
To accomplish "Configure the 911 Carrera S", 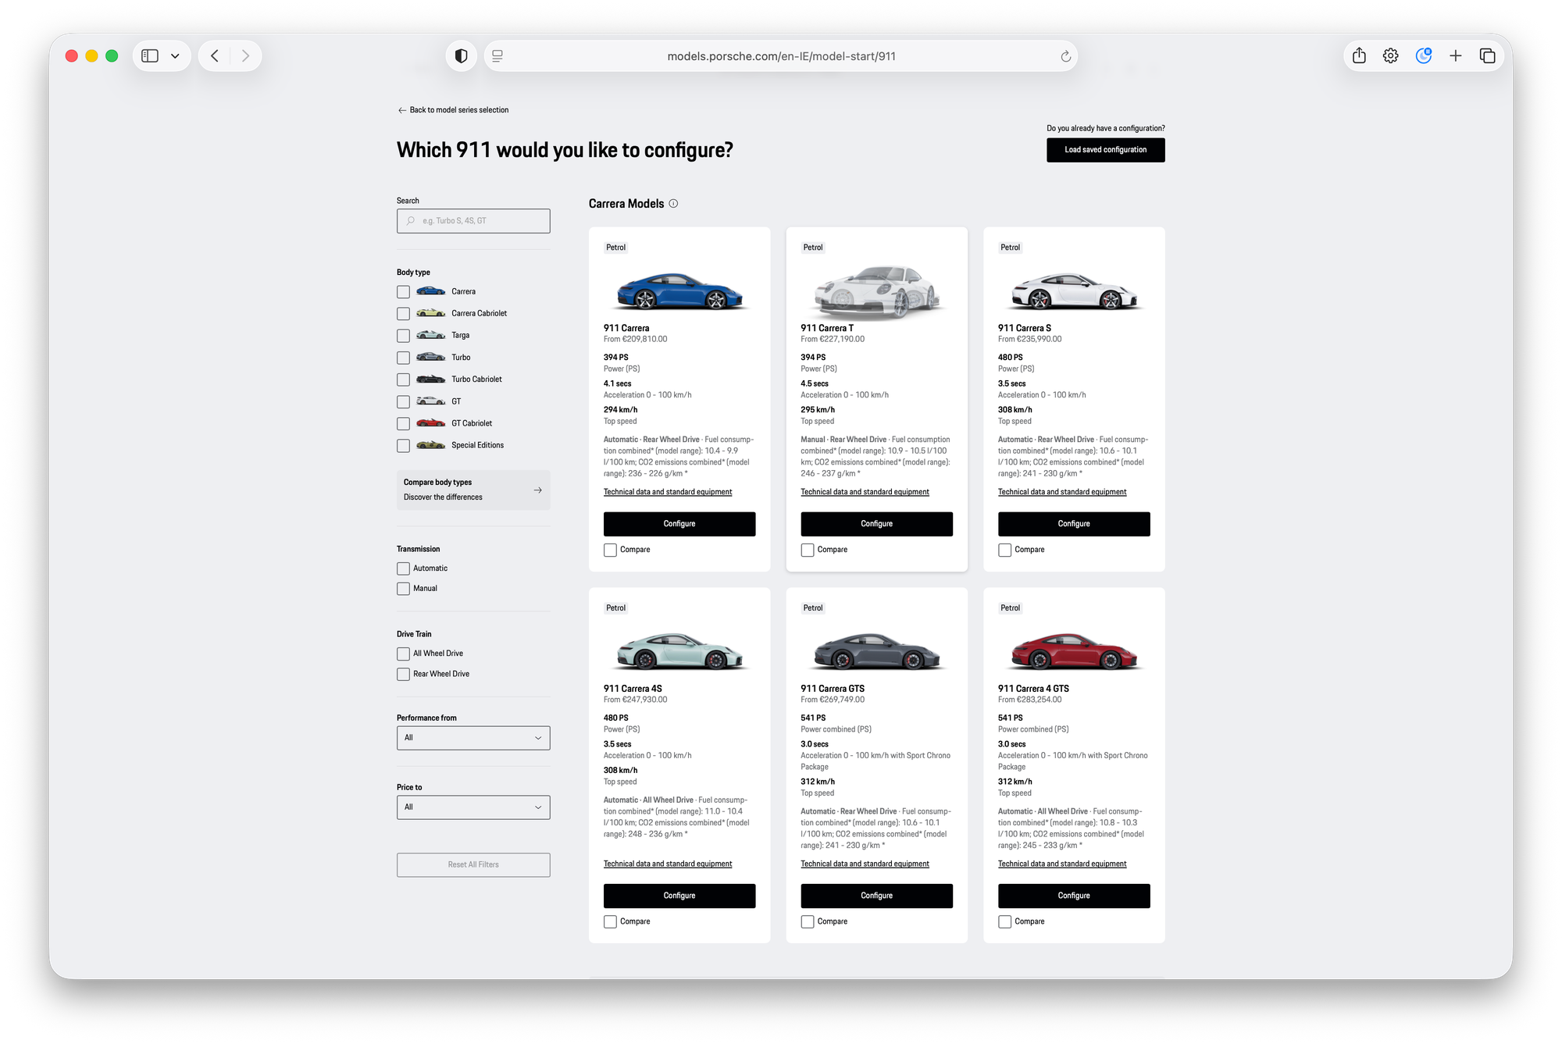I will click(x=1074, y=524).
